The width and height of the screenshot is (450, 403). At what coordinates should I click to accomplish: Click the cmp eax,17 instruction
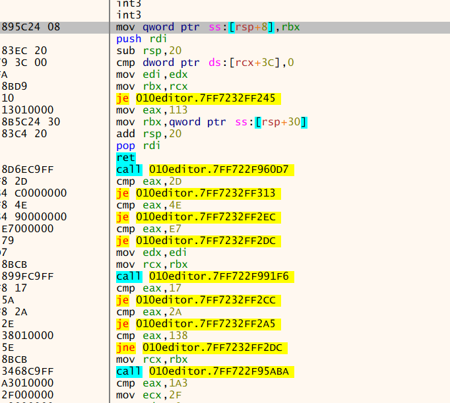pyautogui.click(x=148, y=288)
